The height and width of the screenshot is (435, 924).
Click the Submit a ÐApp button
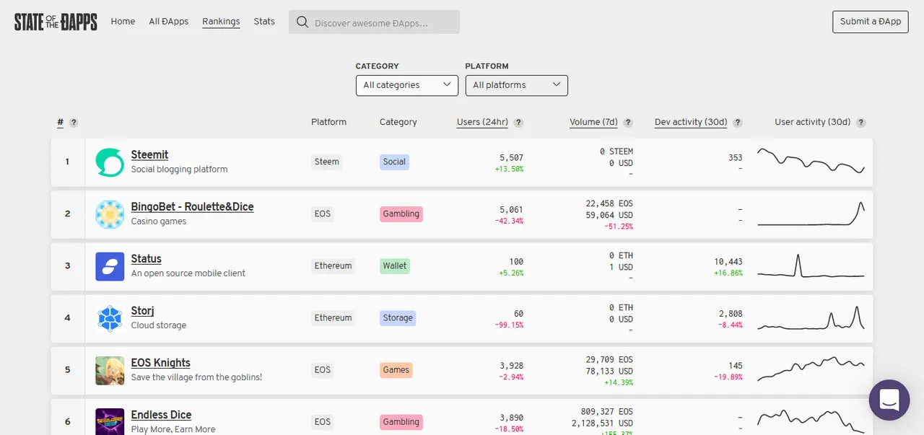click(x=871, y=22)
